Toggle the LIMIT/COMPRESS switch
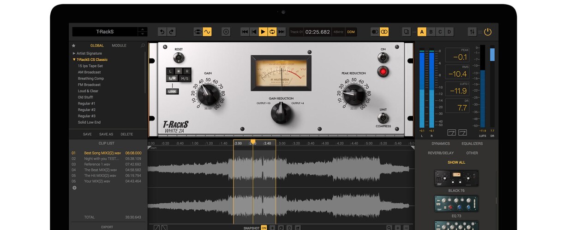The image size is (563, 230). [383, 118]
